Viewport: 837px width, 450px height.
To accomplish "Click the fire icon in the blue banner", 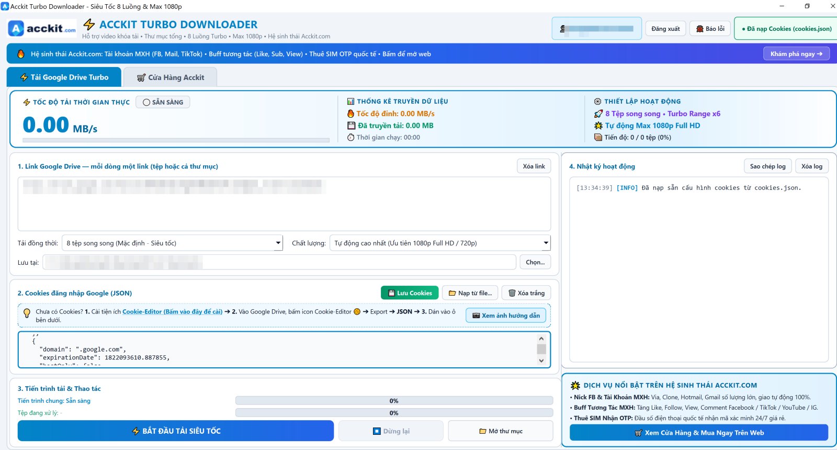I will pyautogui.click(x=21, y=54).
